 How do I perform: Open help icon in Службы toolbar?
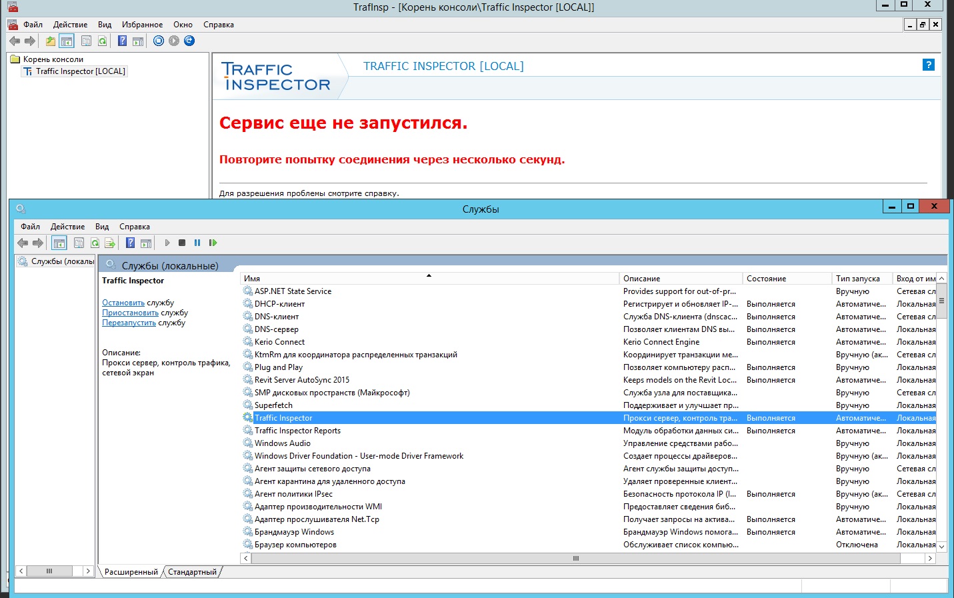[x=131, y=243]
